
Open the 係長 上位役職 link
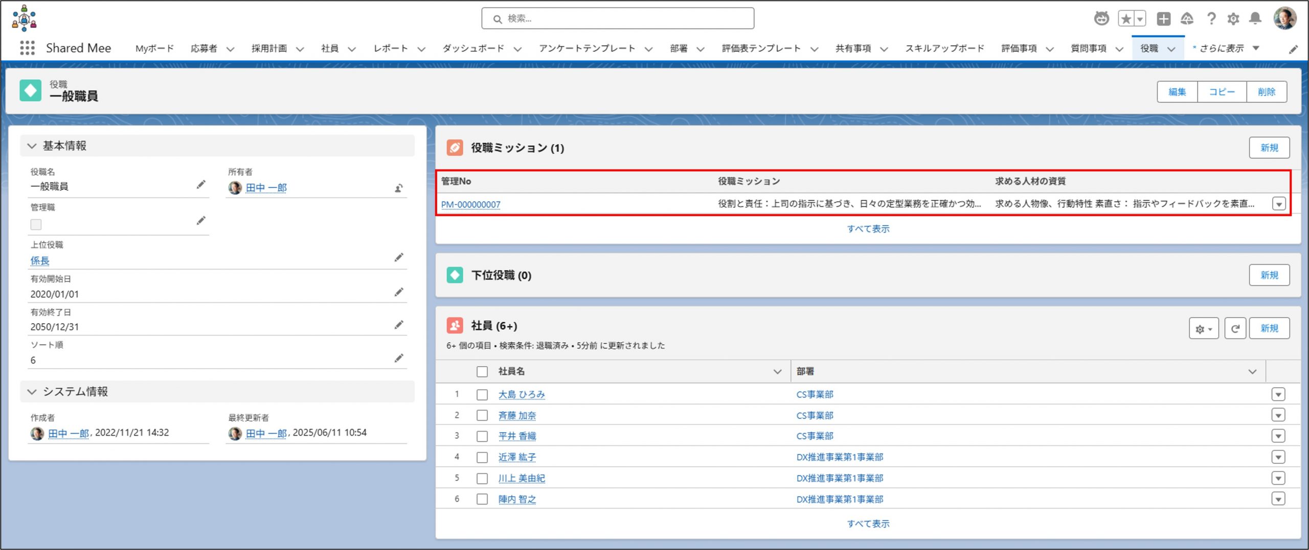(x=40, y=261)
